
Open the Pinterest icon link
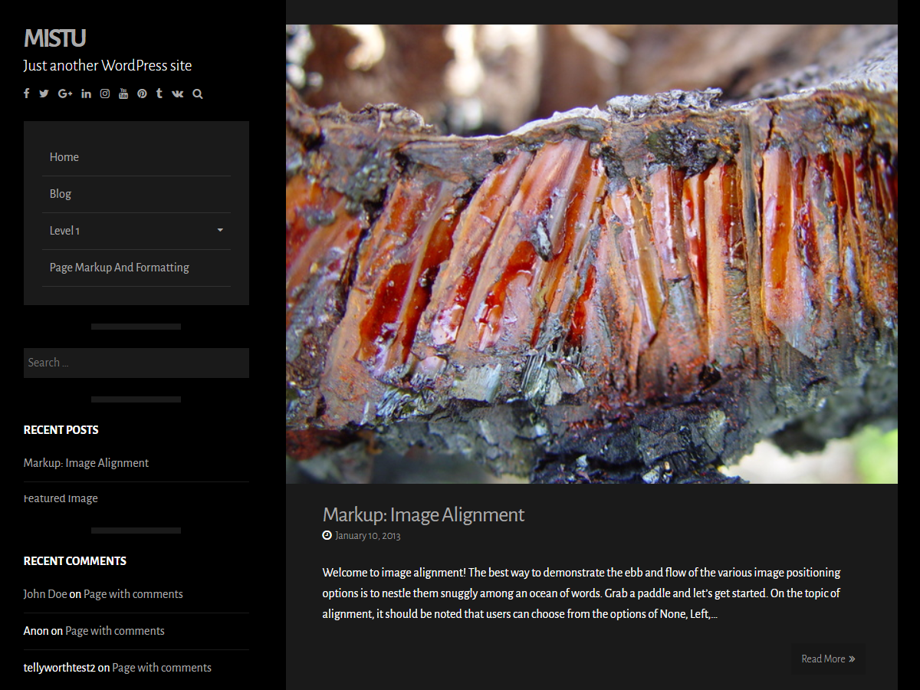(x=142, y=94)
